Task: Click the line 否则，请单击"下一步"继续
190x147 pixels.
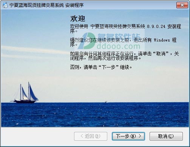Action: pos(101,67)
